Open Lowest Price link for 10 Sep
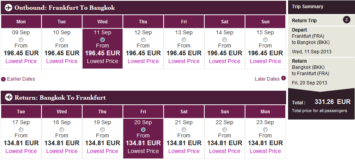 (62, 61)
